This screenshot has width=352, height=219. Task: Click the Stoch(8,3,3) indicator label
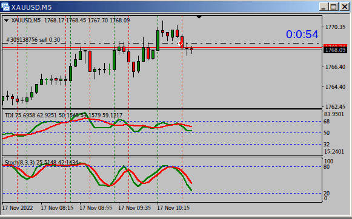pos(41,163)
